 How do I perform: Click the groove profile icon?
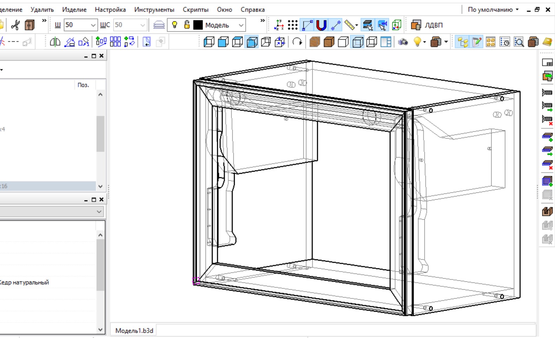coord(547,211)
